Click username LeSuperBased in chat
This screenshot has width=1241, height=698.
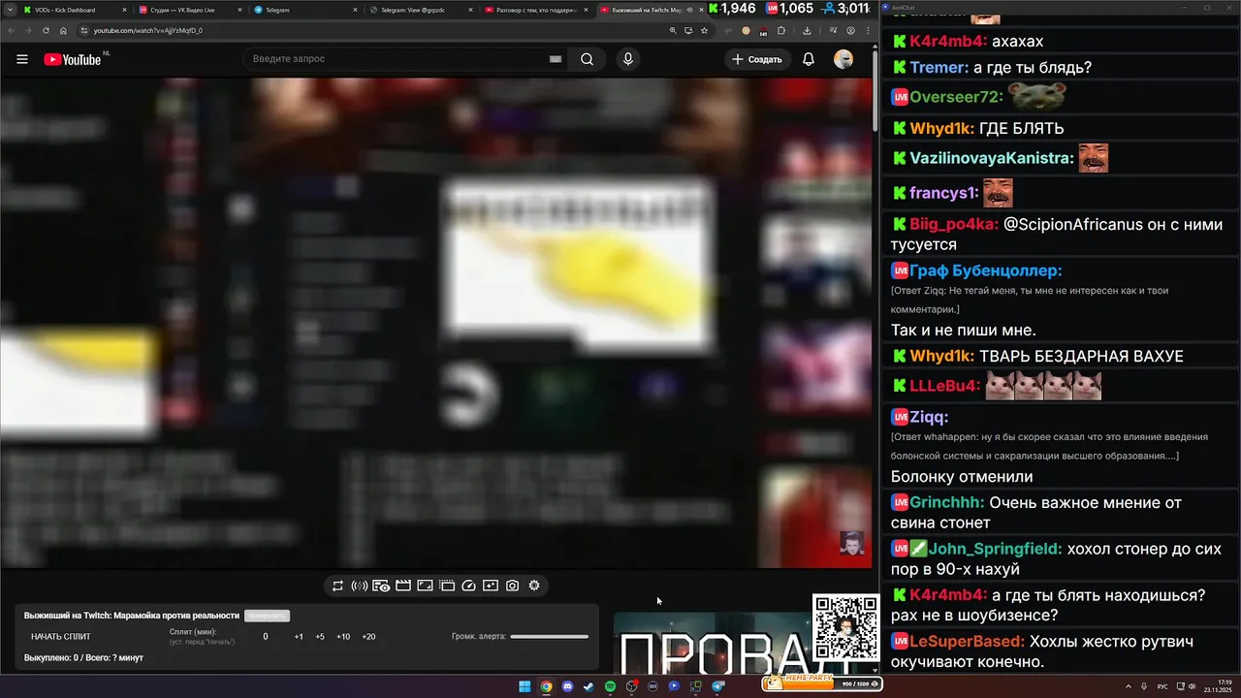(x=967, y=642)
